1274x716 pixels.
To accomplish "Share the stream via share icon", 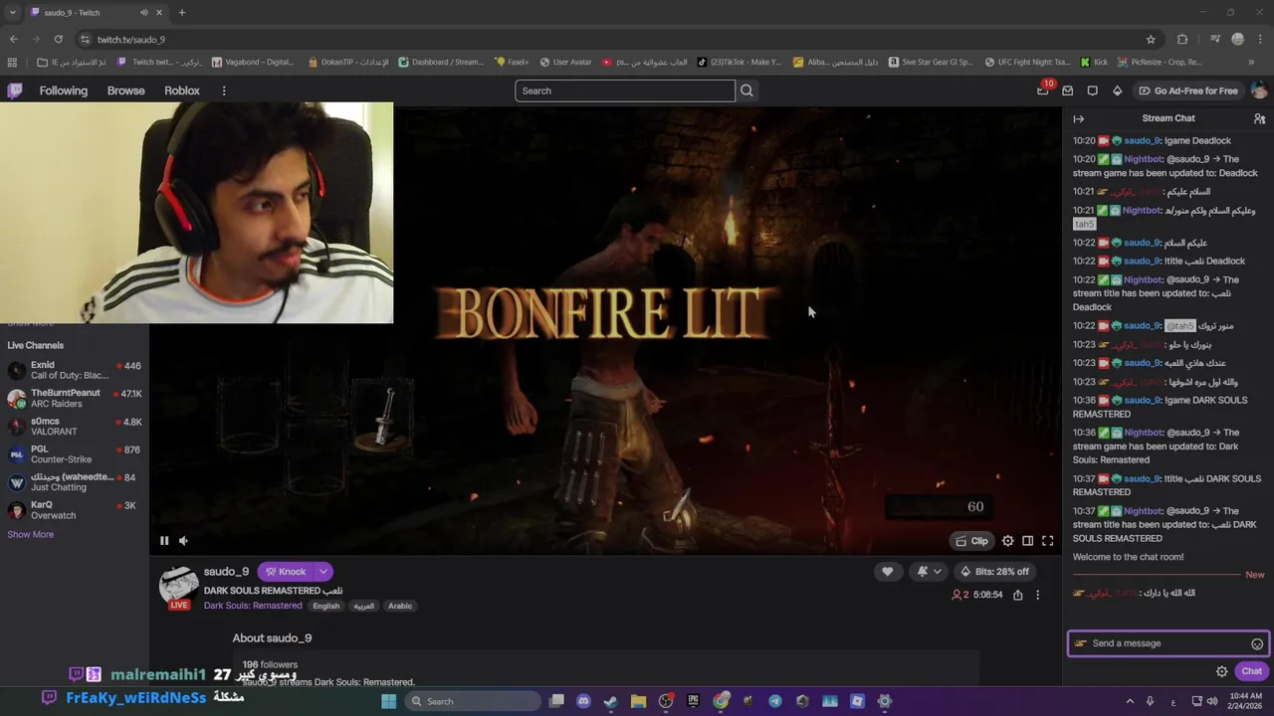I will coord(1017,595).
